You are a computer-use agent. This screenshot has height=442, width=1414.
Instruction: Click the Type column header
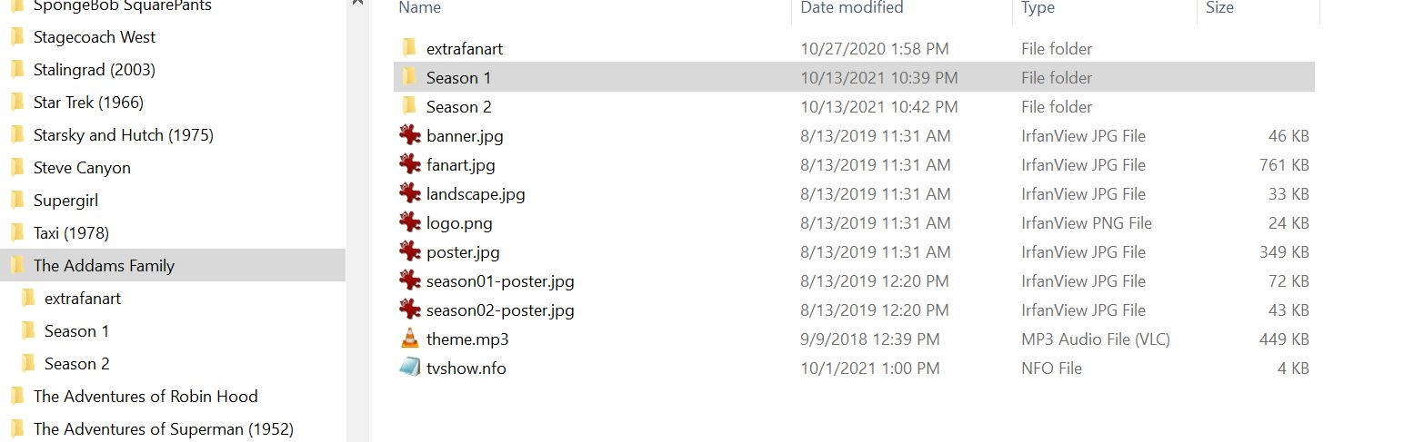(1038, 8)
